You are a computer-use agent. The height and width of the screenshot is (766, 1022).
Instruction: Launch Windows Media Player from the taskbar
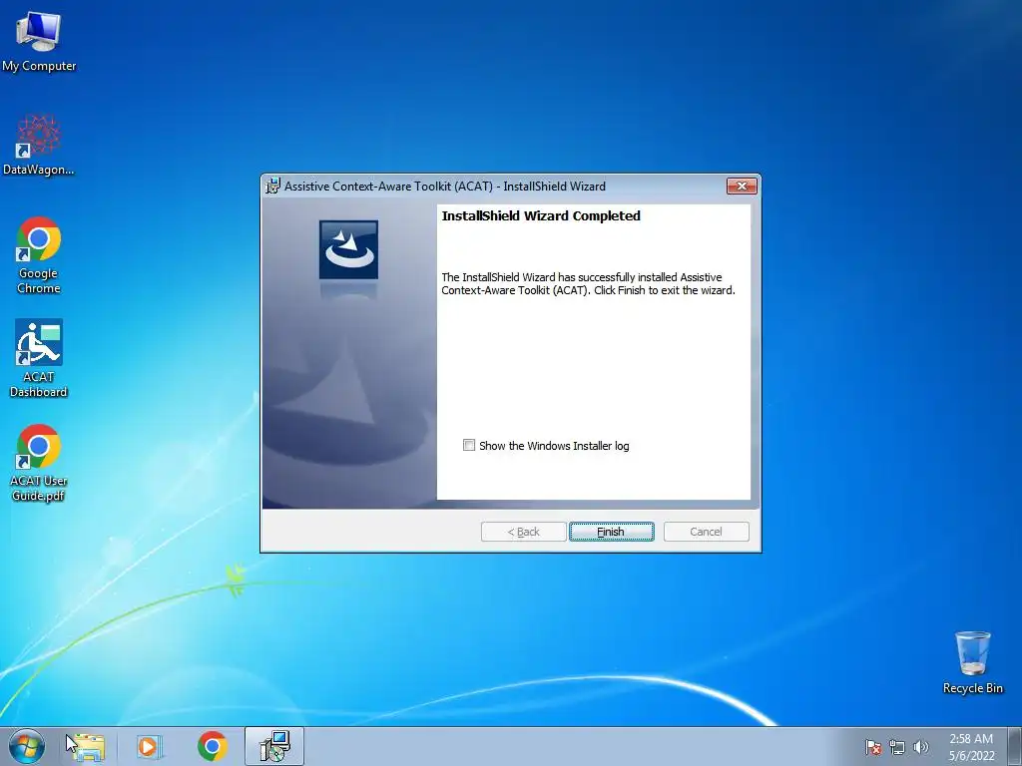150,746
